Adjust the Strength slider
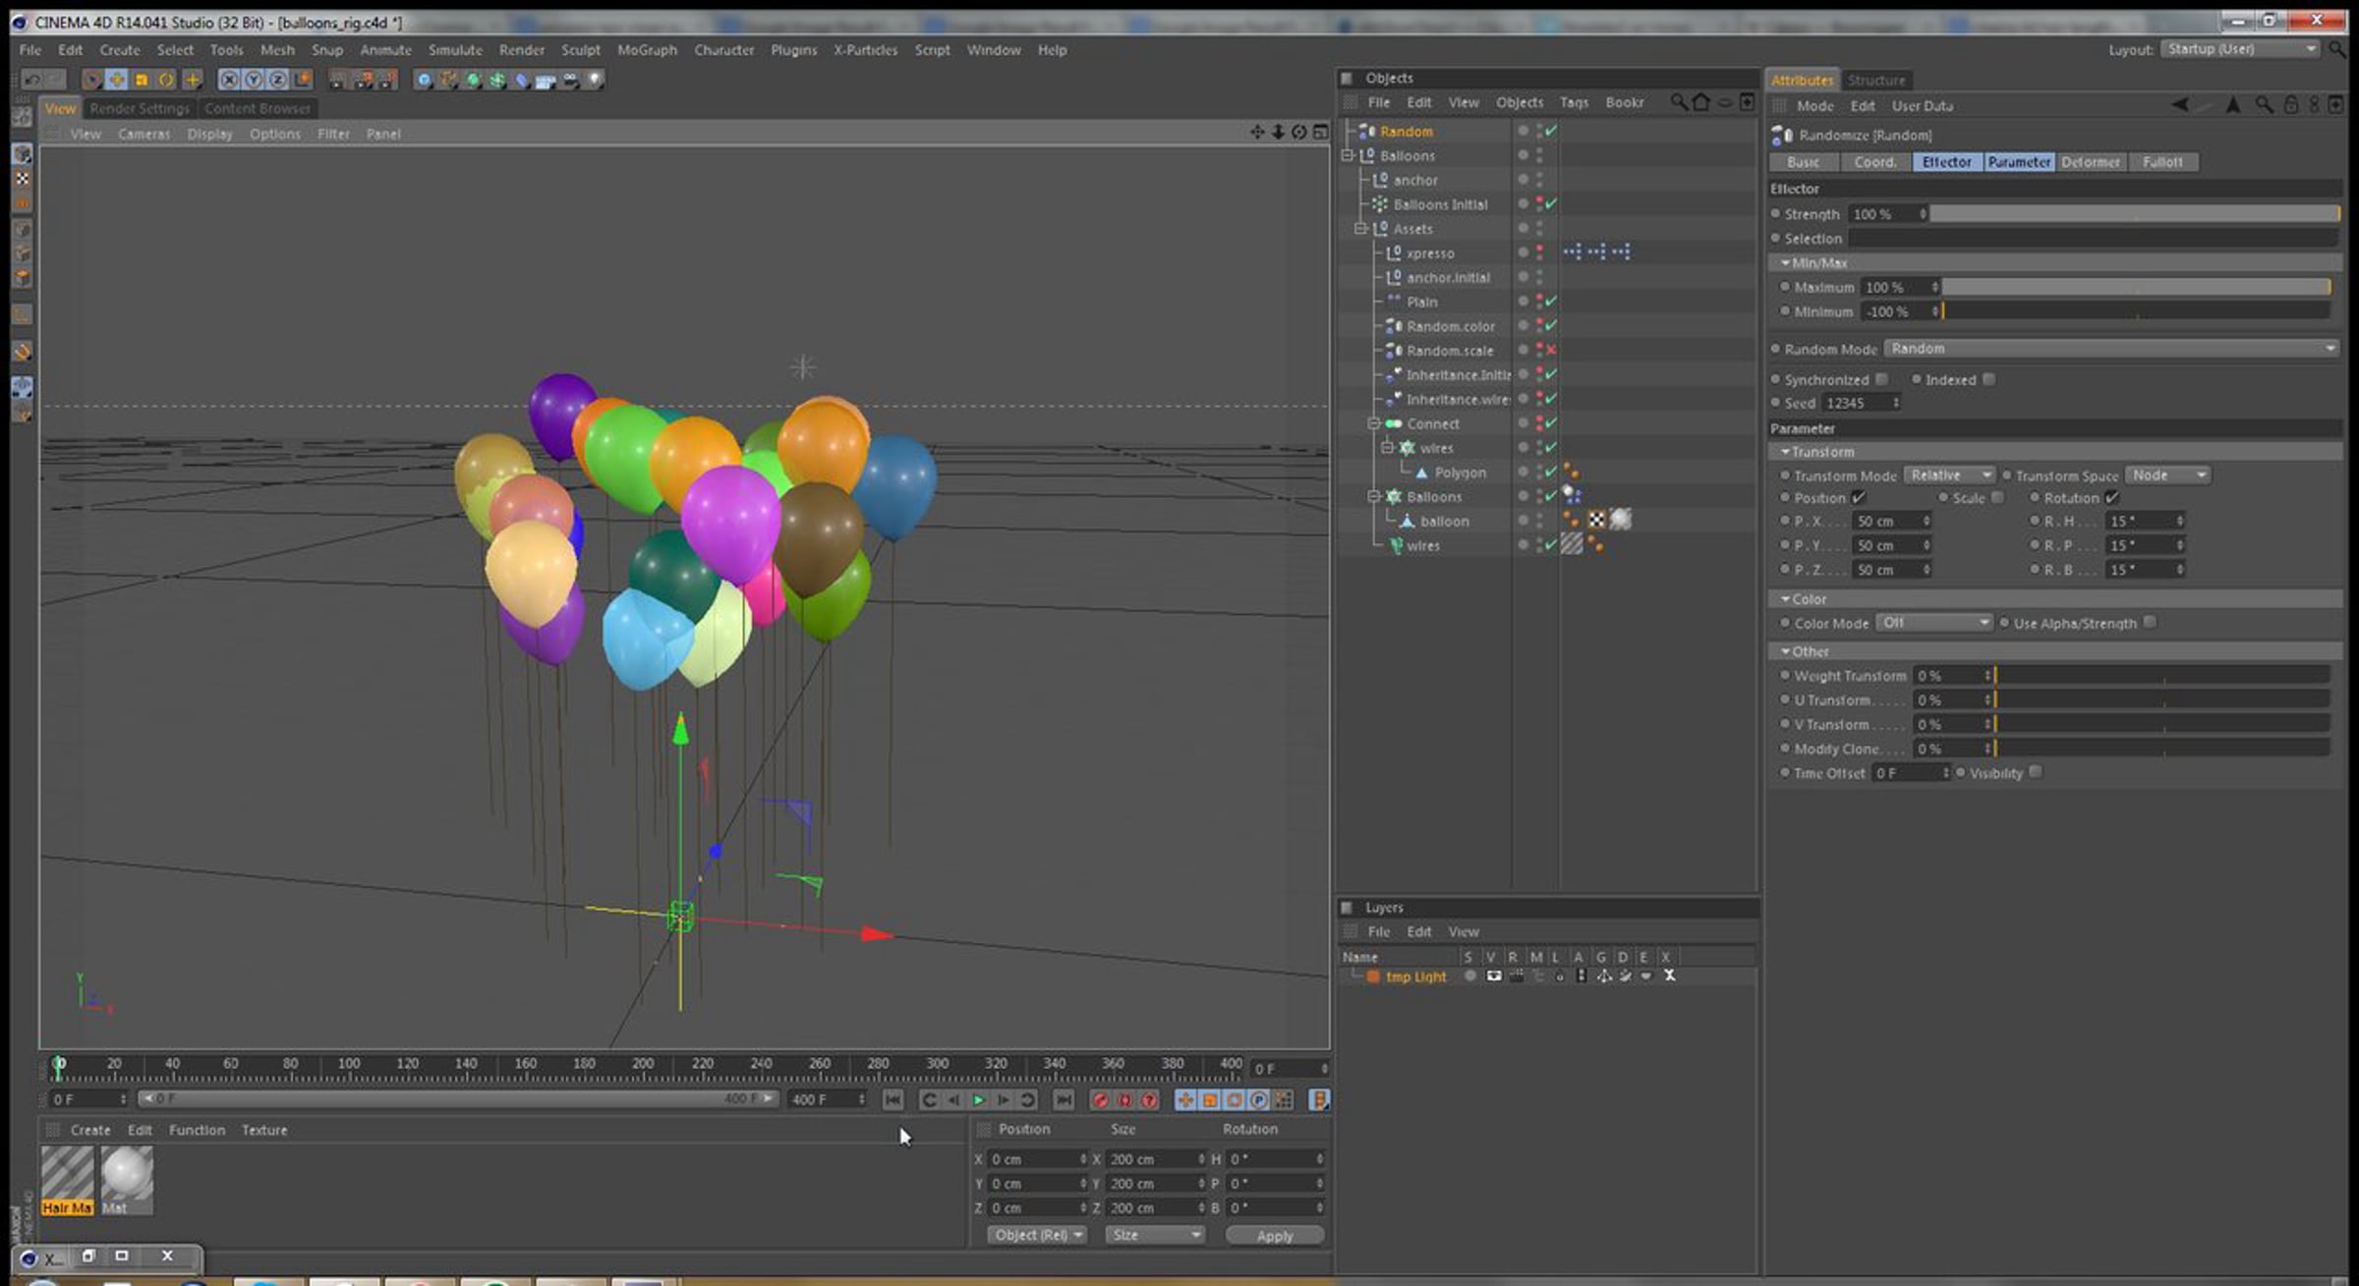 pos(2134,213)
